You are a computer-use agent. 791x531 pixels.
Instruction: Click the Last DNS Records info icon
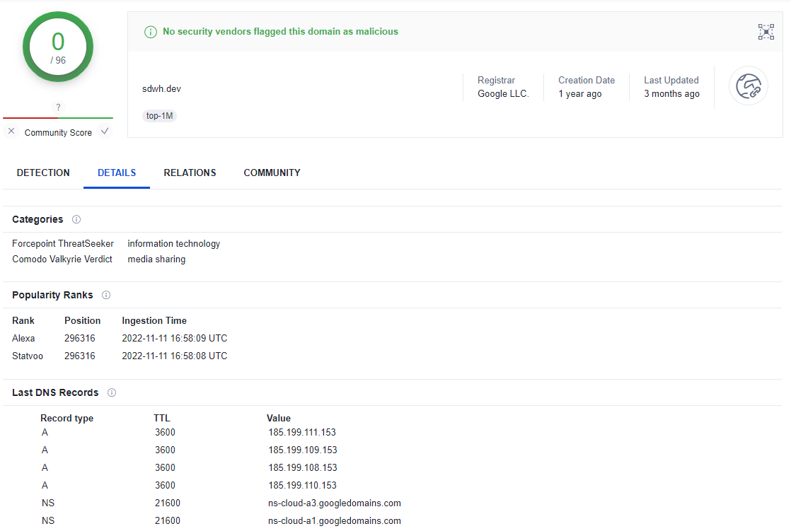(112, 392)
